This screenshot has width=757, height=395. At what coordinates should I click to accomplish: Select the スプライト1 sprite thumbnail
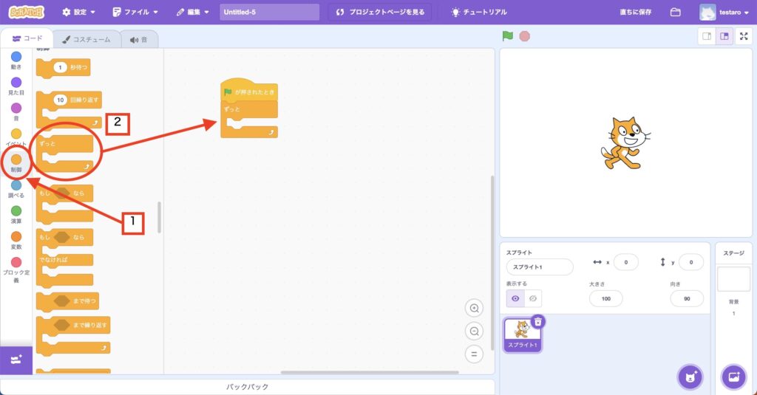tap(522, 335)
